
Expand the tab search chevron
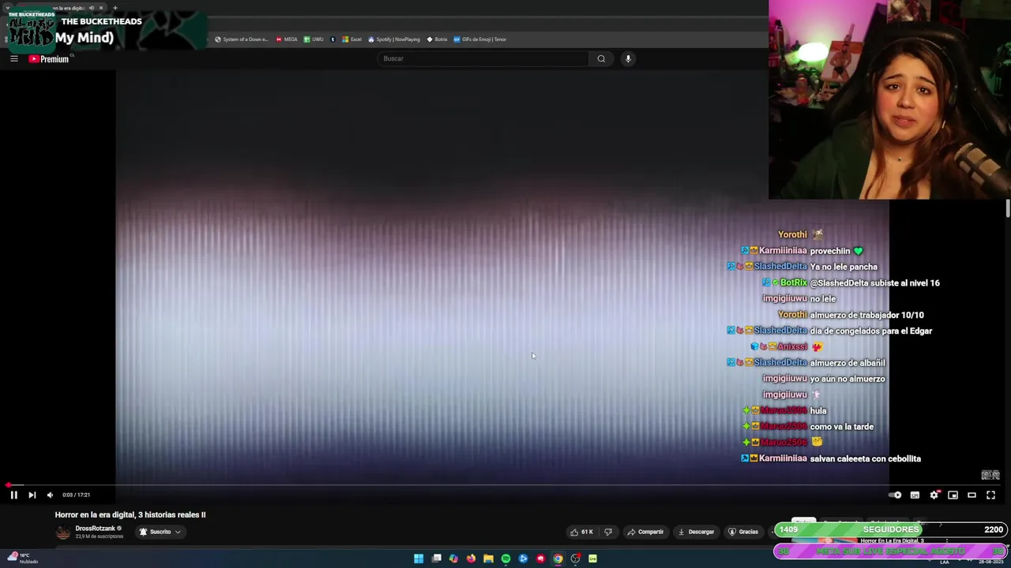8,8
